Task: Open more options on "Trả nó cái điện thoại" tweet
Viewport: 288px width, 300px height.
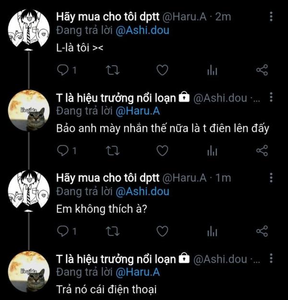Action: pyautogui.click(x=271, y=258)
